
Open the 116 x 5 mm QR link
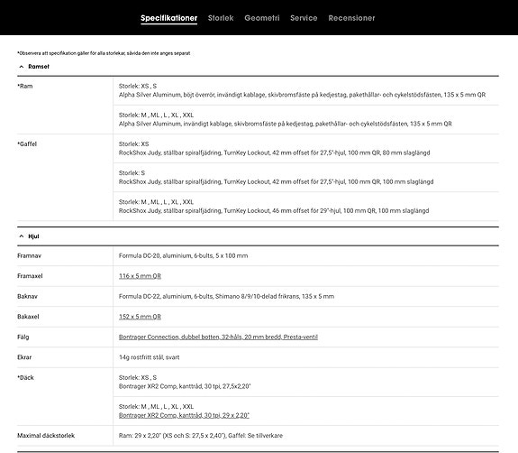[140, 276]
